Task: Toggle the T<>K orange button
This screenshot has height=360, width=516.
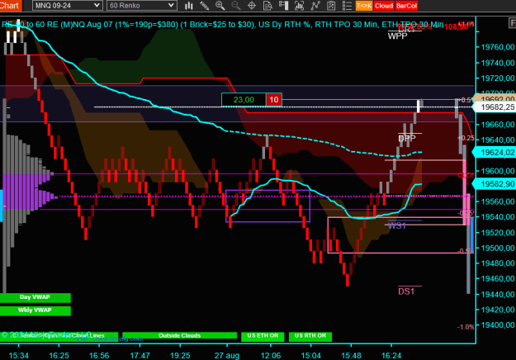Action: [x=364, y=6]
